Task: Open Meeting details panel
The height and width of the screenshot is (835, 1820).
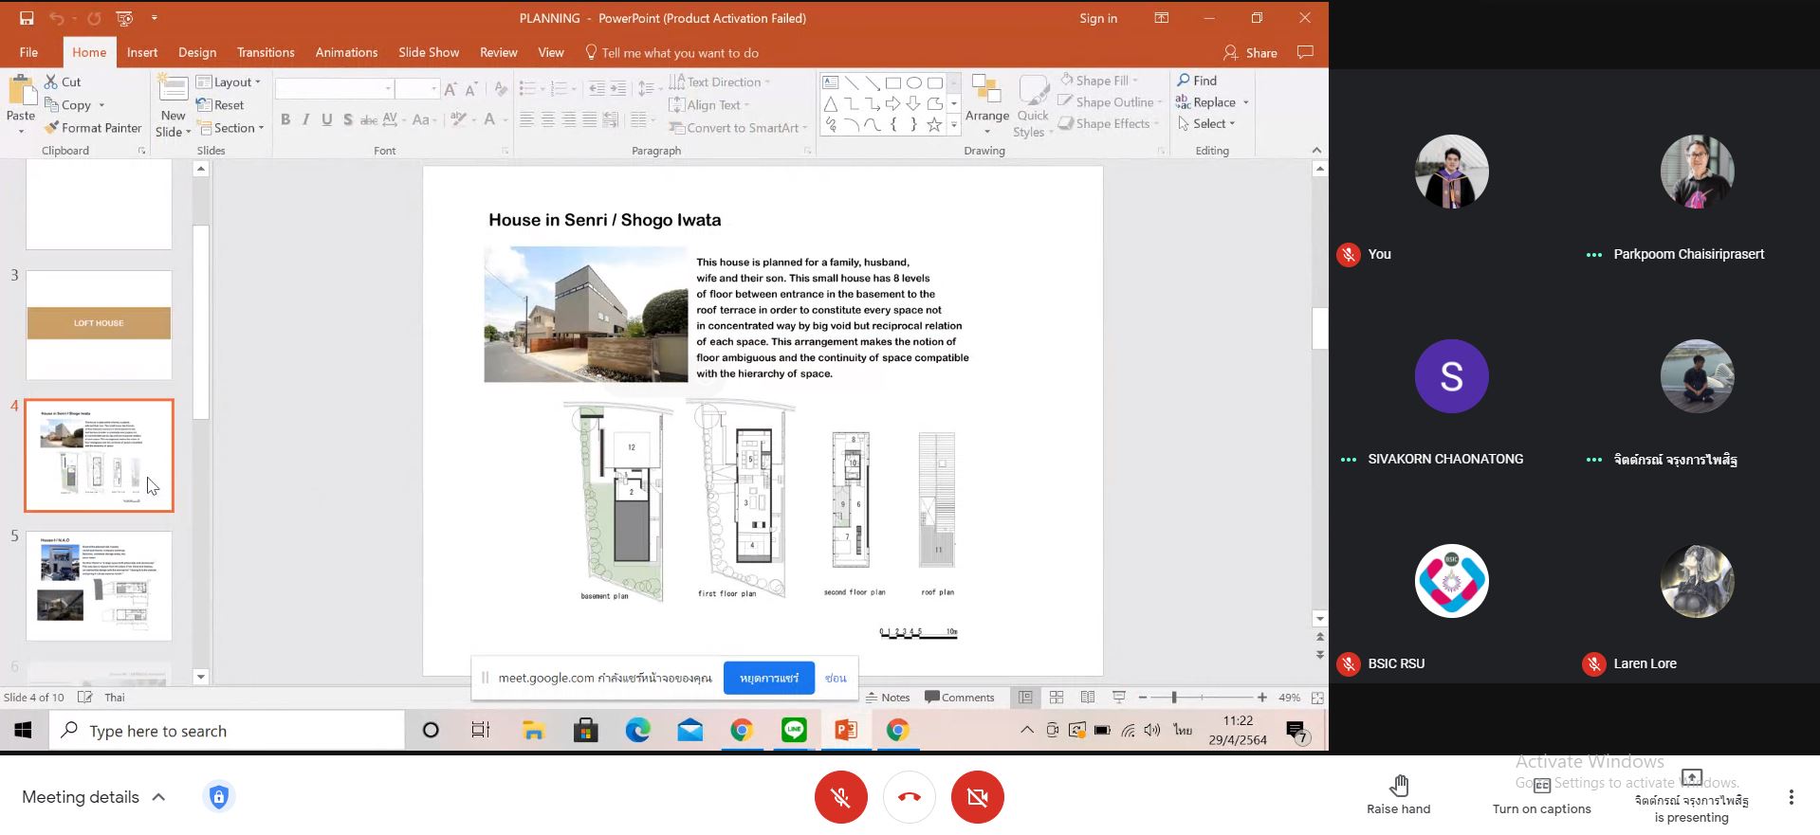Action: point(95,797)
